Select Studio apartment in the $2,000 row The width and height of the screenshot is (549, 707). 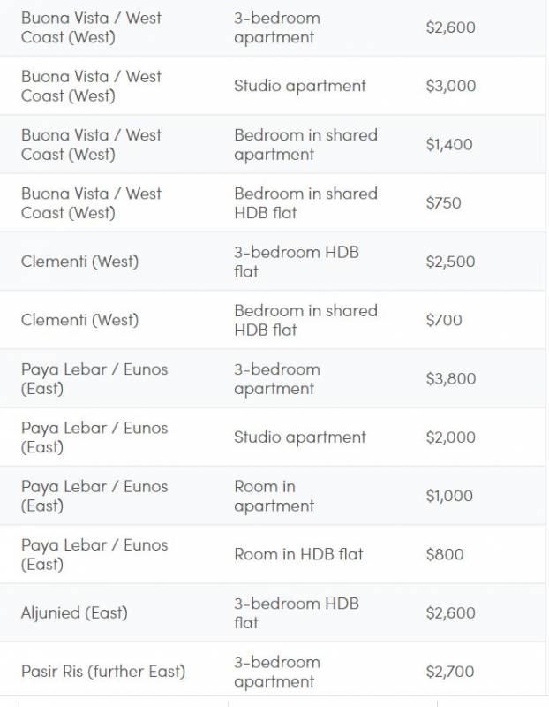[x=299, y=437]
